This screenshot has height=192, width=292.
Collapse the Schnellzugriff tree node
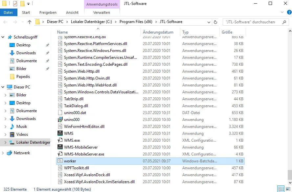pos(3,37)
